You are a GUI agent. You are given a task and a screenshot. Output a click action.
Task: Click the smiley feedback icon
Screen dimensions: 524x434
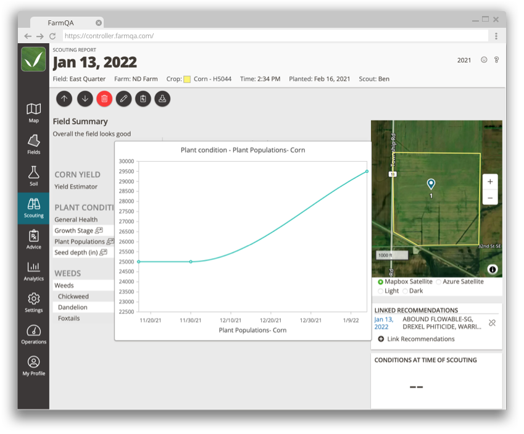click(x=484, y=60)
